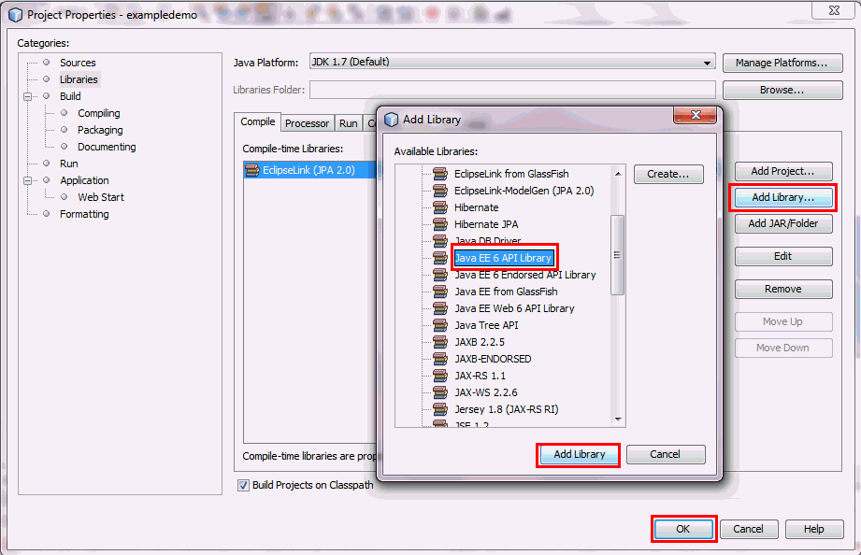Click the Available Libraries scrollbar thumb
The height and width of the screenshot is (555, 861).
pyautogui.click(x=617, y=255)
